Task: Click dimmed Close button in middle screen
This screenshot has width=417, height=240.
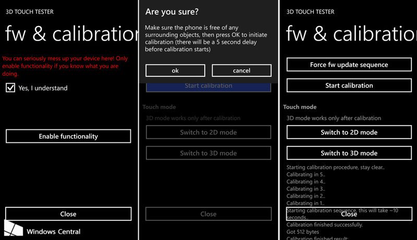Action: [208, 214]
